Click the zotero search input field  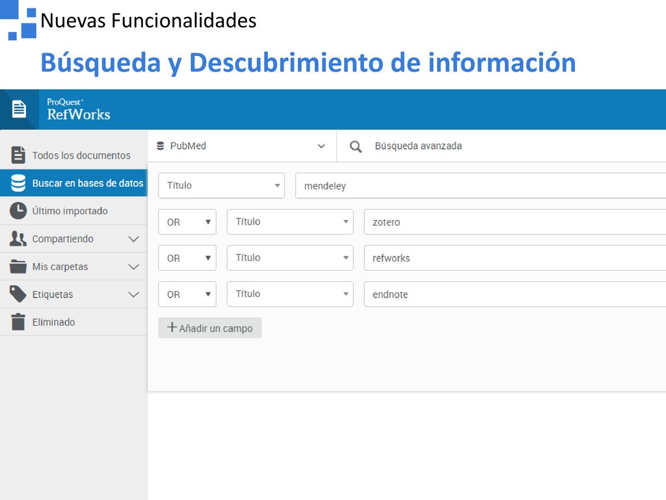(515, 222)
